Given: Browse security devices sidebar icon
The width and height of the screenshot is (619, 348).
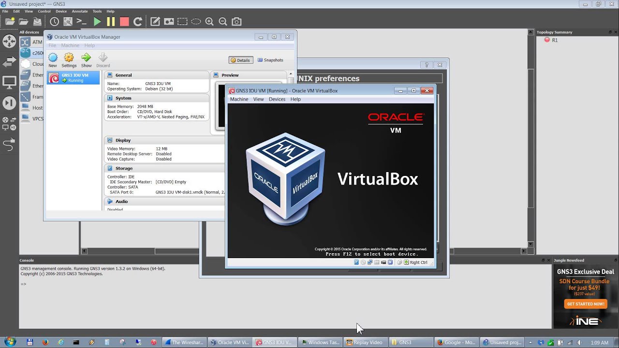Looking at the screenshot, I should coord(9,102).
